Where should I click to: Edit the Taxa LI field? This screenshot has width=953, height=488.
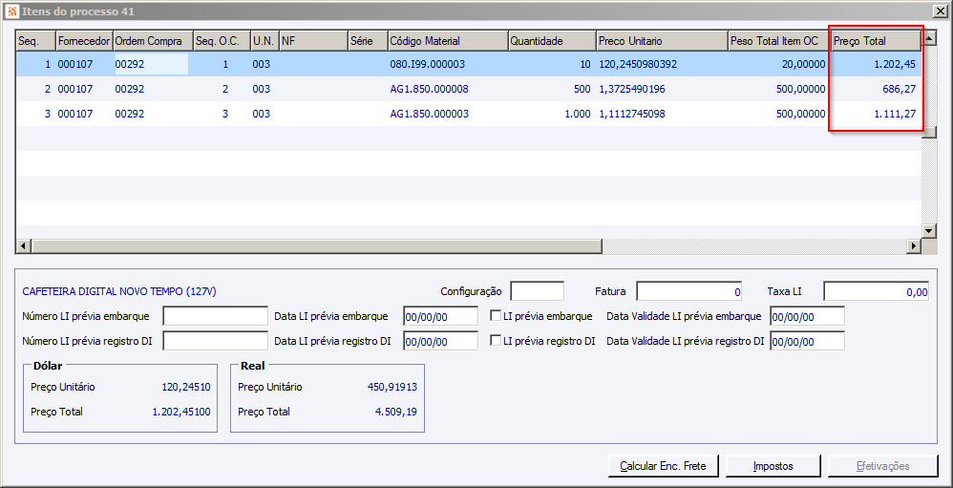(876, 291)
